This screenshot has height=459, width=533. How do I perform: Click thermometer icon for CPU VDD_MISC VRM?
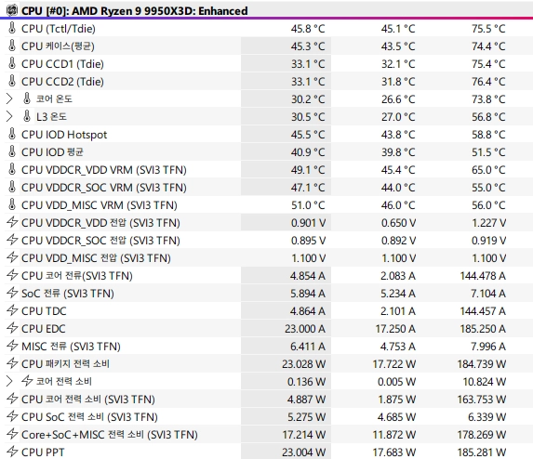click(12, 204)
